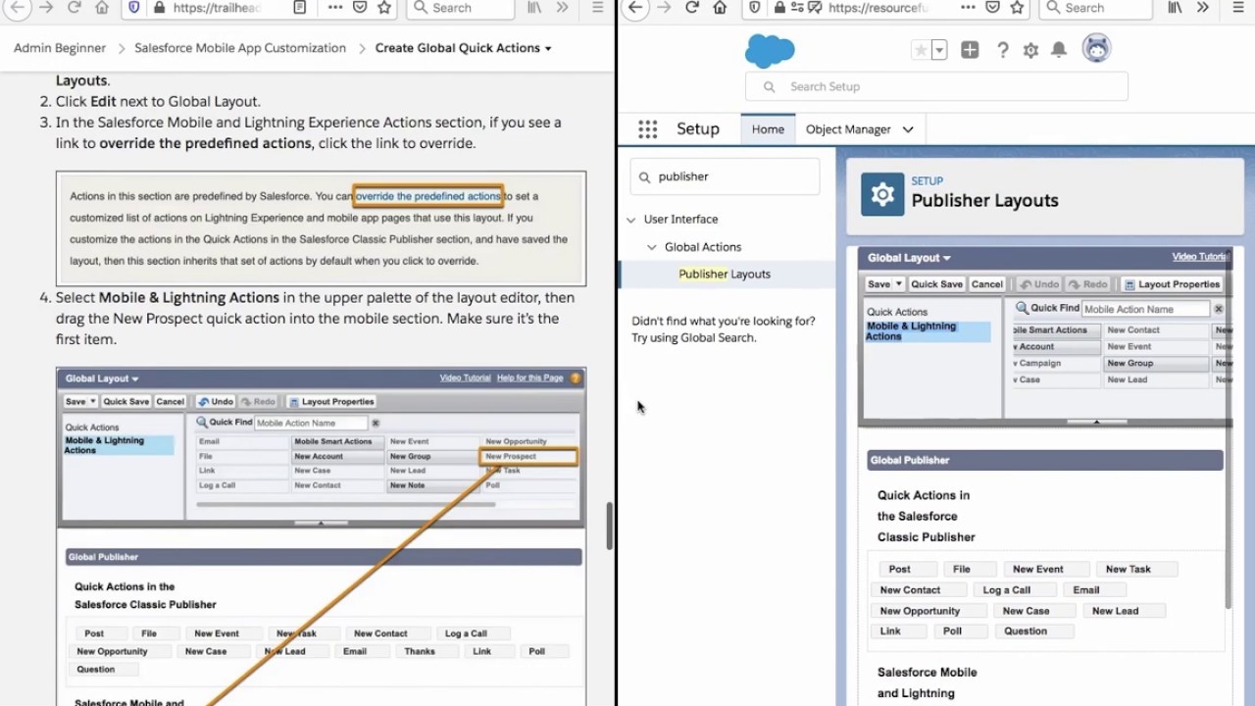Click Trailhead page vertical scrollbar
The height and width of the screenshot is (706, 1255).
point(609,528)
